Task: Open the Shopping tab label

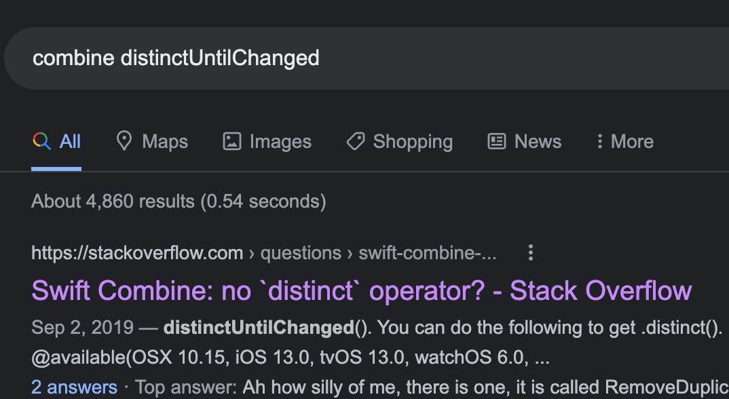Action: click(413, 141)
